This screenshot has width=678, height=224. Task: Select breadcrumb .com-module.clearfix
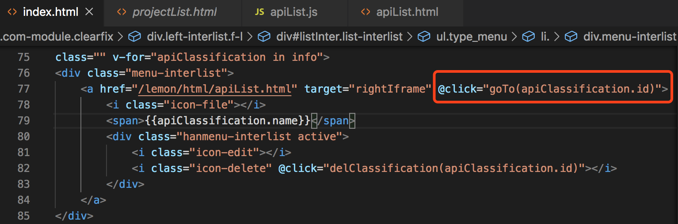click(x=57, y=37)
